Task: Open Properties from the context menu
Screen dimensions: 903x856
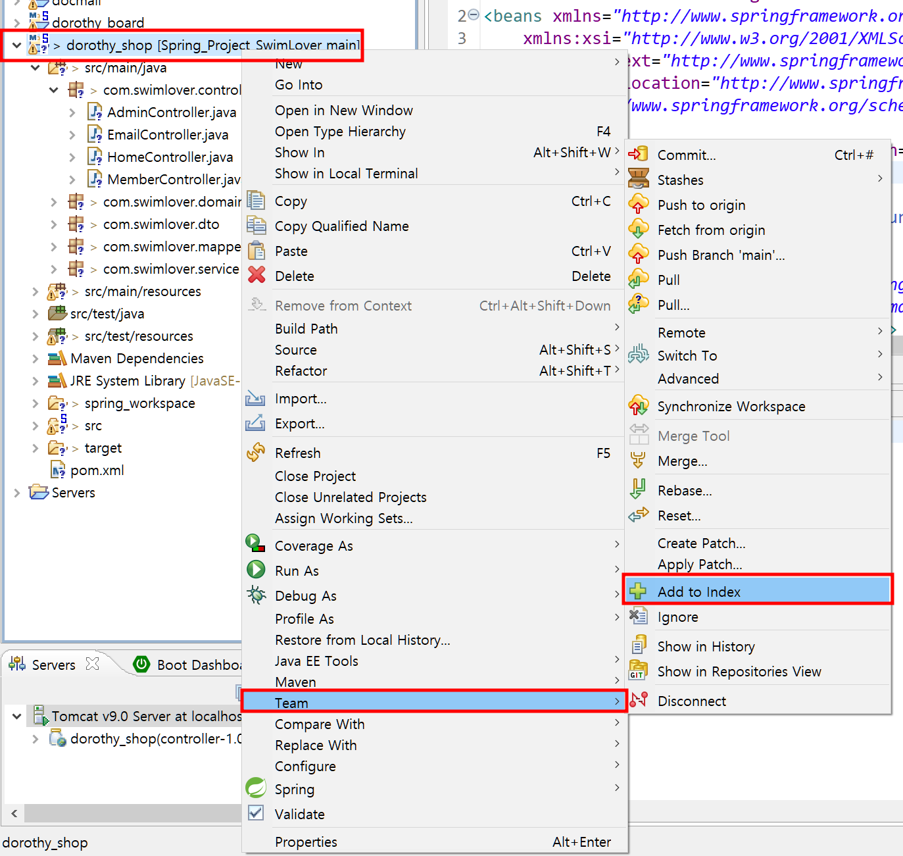Action: coord(305,842)
